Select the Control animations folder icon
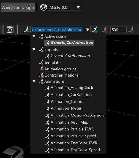Image resolution: width=139 pixels, height=158 pixels. [41, 75]
